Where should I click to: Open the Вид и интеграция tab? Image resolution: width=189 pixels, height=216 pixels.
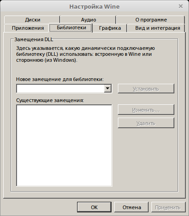point(156,28)
